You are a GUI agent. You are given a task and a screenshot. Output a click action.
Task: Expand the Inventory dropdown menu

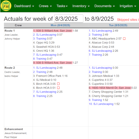coord(81,6)
